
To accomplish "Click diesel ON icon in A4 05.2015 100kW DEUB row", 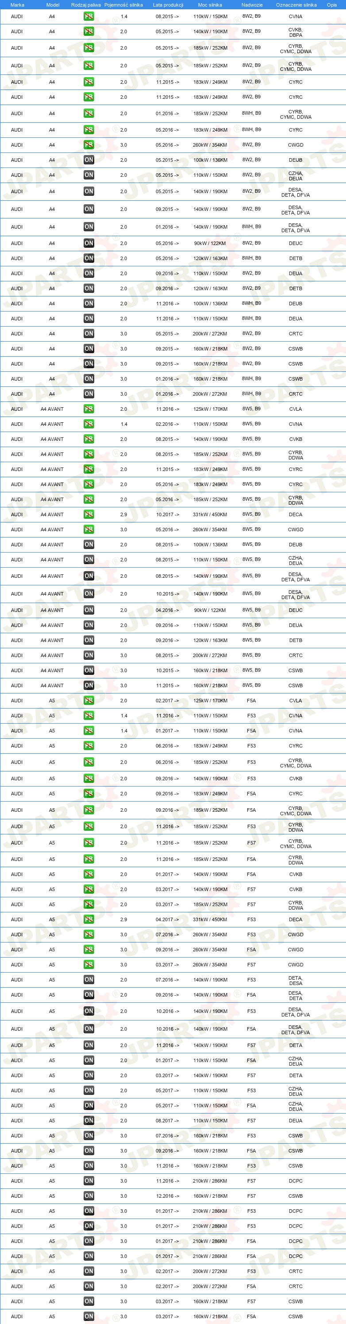I will (x=89, y=160).
